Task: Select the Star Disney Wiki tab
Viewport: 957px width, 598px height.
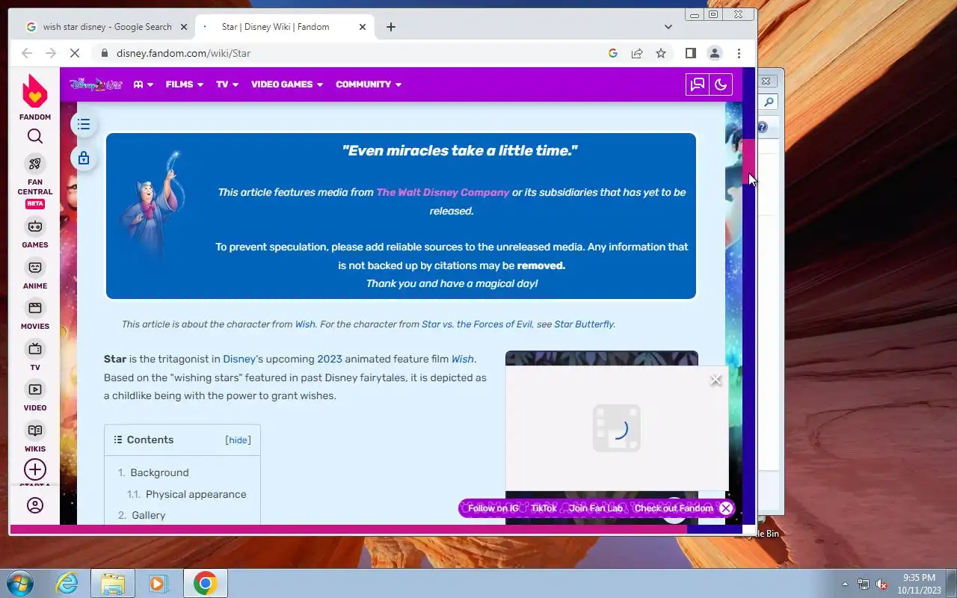Action: coord(284,27)
